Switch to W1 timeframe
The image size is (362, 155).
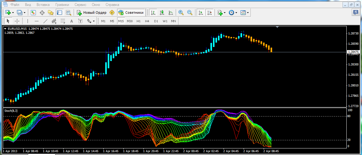point(165,21)
